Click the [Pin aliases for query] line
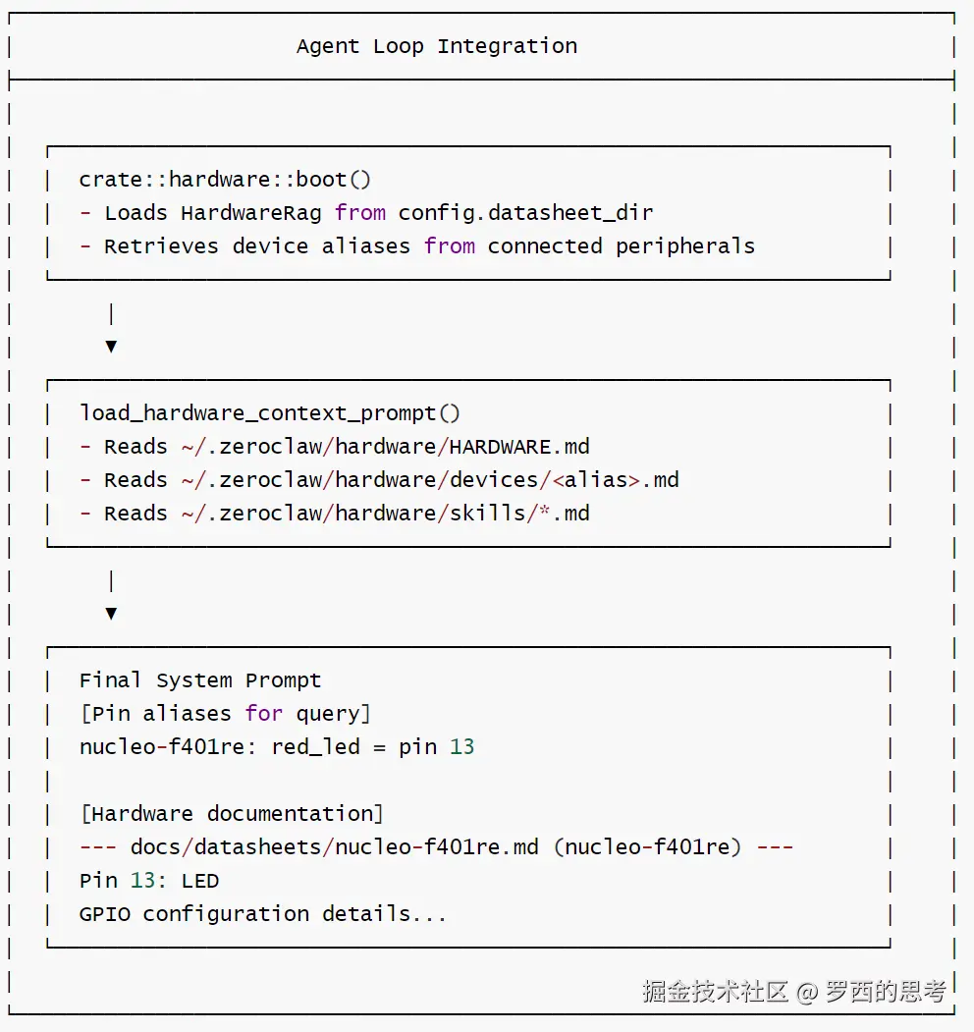974x1032 pixels. pyautogui.click(x=225, y=714)
